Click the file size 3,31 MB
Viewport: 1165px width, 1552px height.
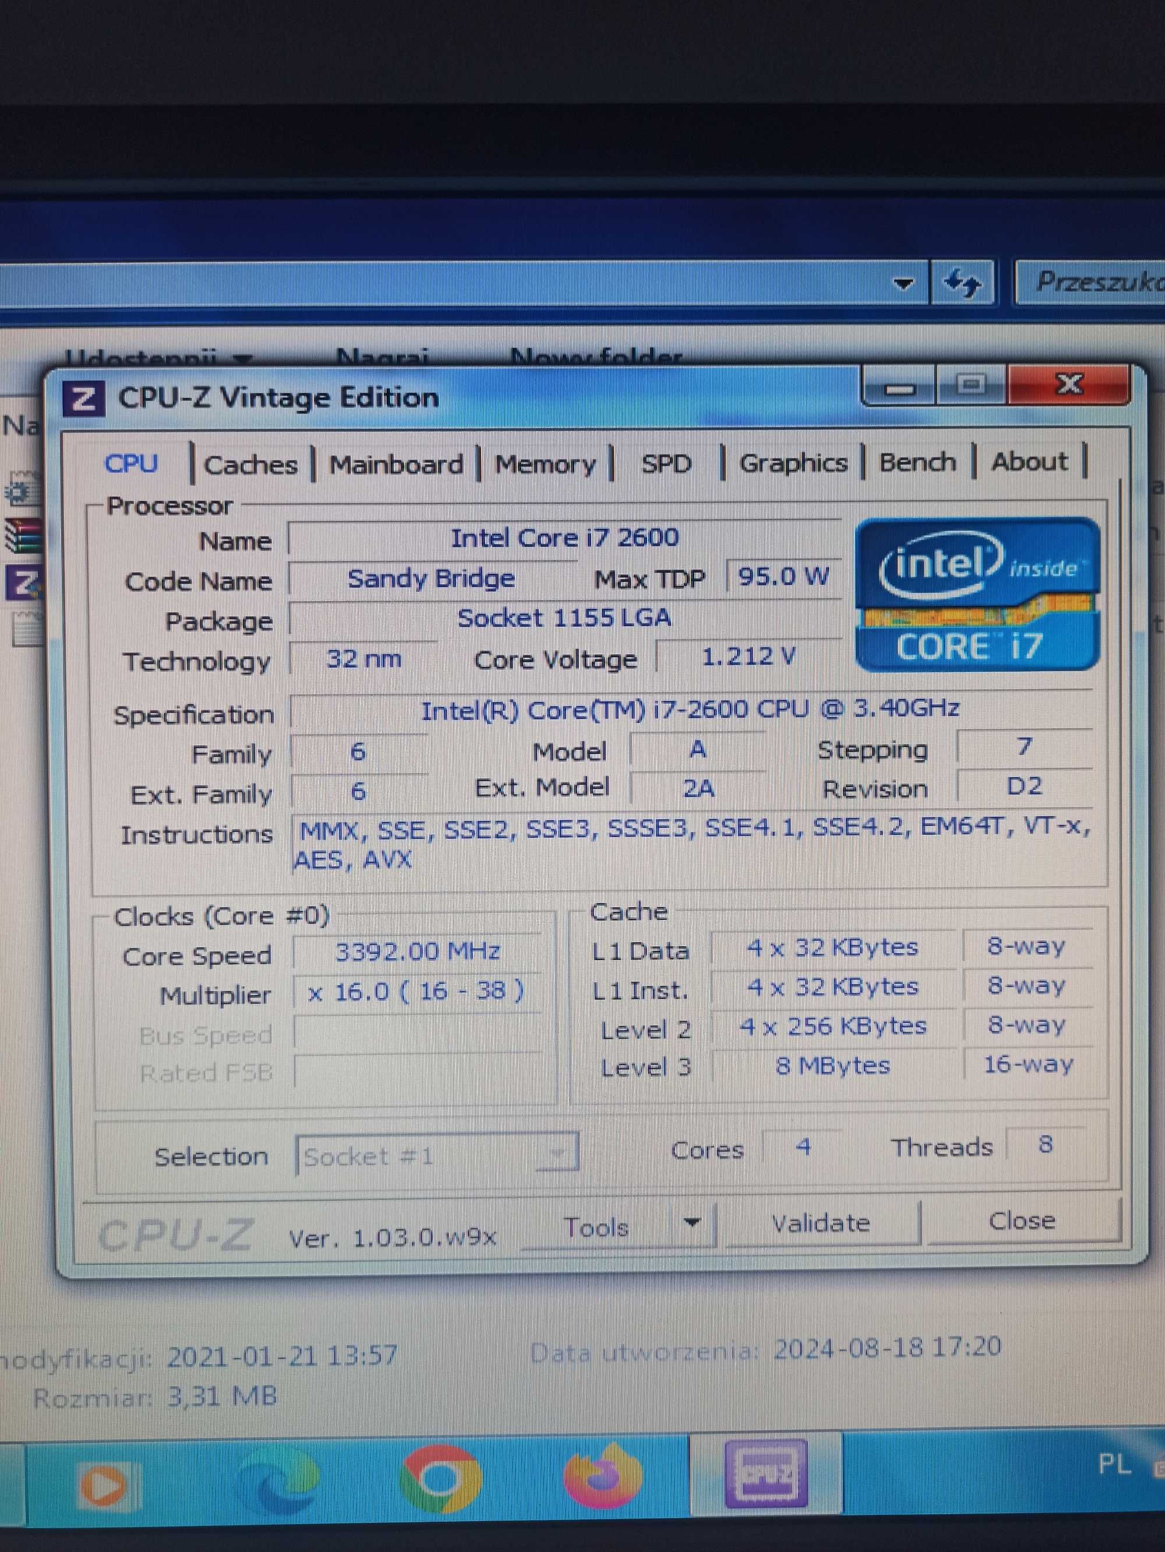point(221,1396)
